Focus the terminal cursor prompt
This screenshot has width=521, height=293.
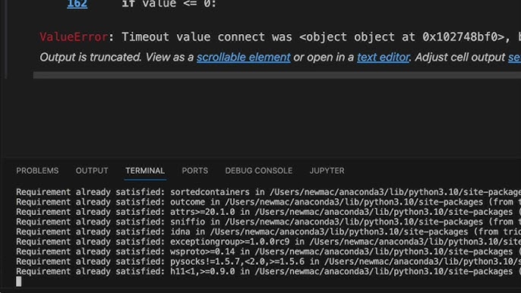tap(18, 282)
